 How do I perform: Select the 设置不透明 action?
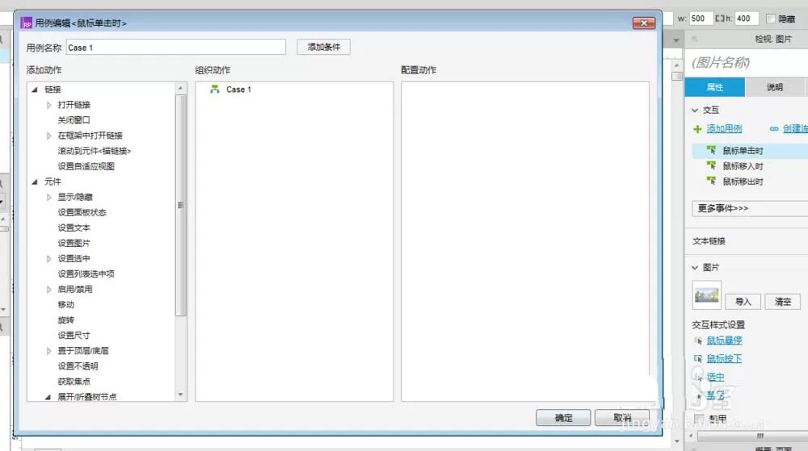tap(78, 366)
